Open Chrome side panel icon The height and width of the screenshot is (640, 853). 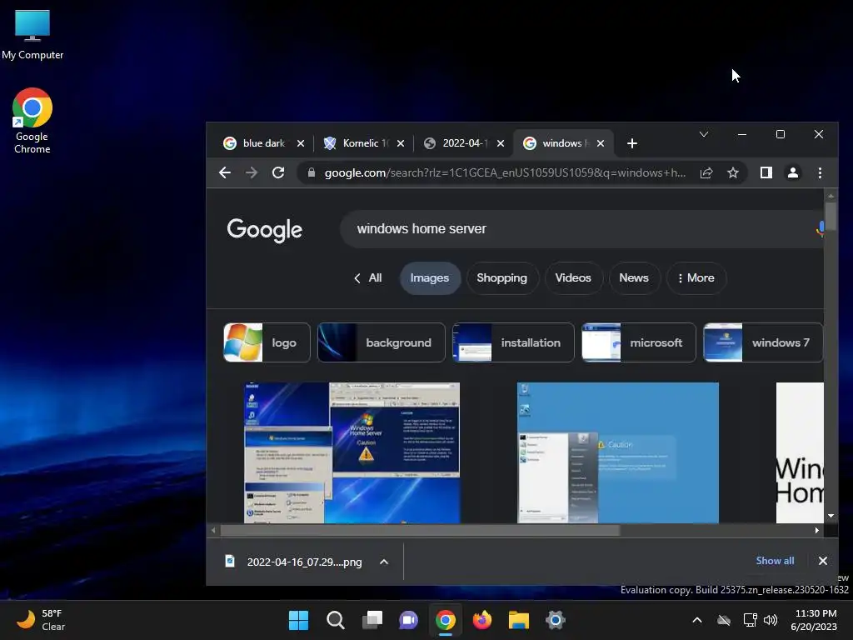coord(766,173)
